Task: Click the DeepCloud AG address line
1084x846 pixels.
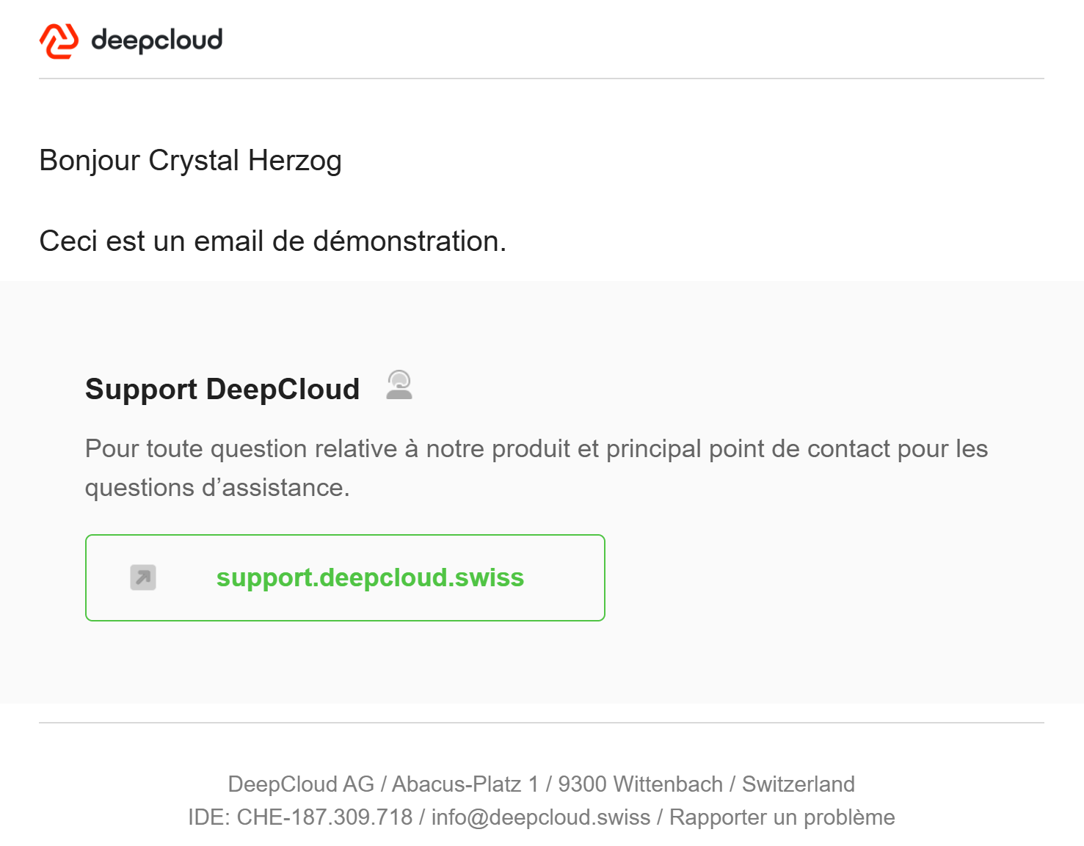Action: coord(542,784)
